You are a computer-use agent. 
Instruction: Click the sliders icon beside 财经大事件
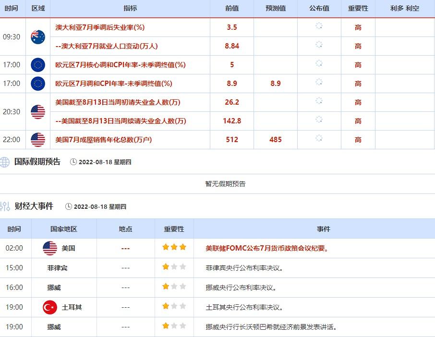click(x=5, y=206)
